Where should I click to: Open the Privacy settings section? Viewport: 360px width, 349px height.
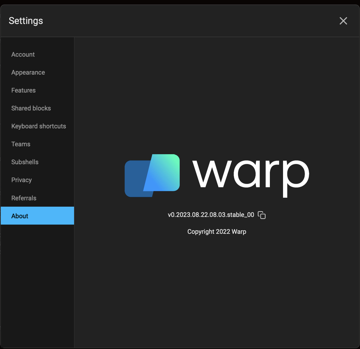21,180
